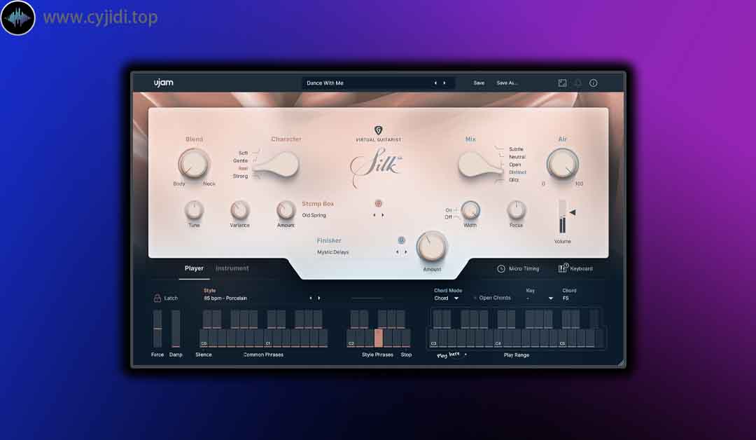Select the next Style
Screen dimensions: 756x440
(x=319, y=298)
